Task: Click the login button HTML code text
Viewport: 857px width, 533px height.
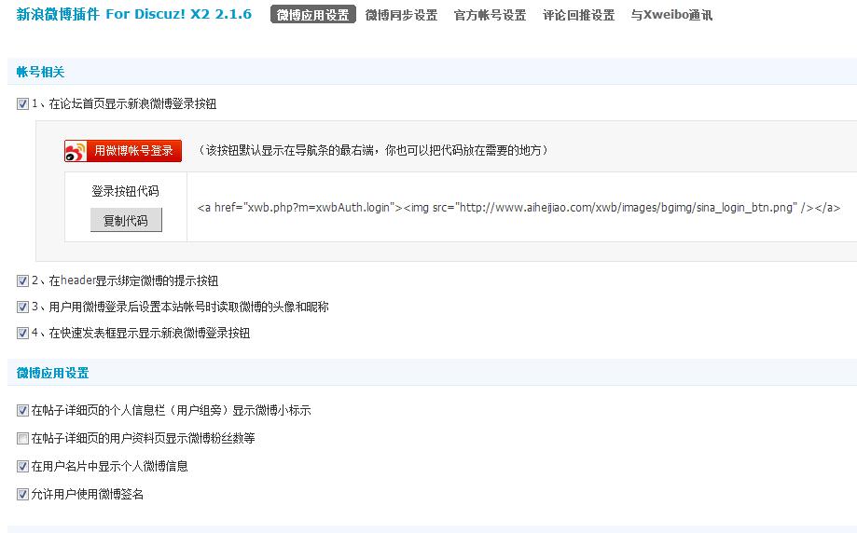Action: tap(518, 208)
